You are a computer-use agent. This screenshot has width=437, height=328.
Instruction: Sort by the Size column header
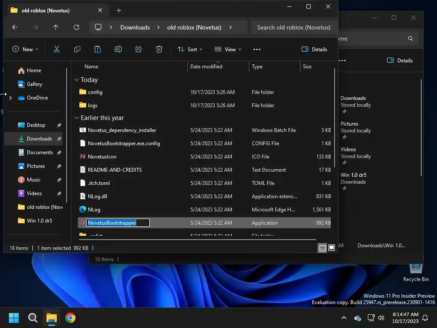[x=307, y=67]
